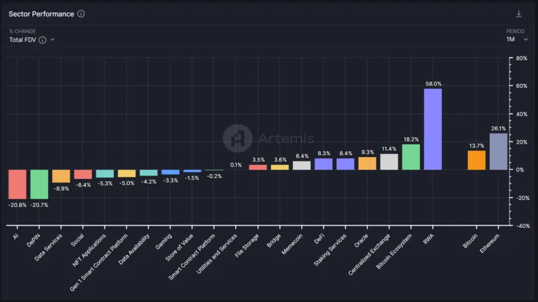Select the Ethereum 26.1% bar
538x302 pixels.
point(498,151)
